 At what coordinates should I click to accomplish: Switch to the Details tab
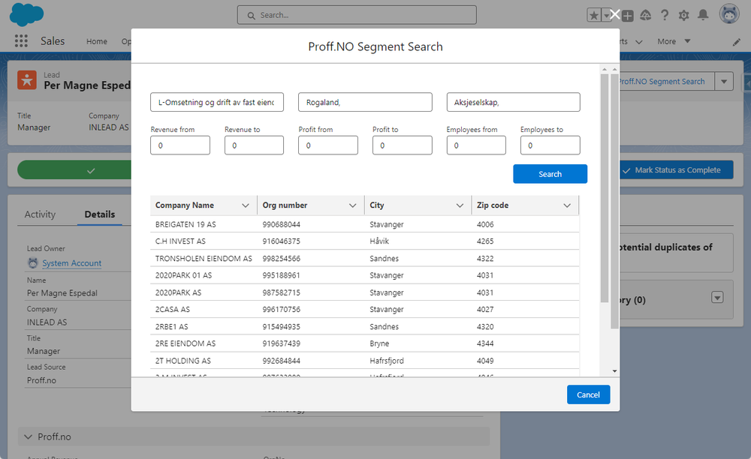[100, 214]
